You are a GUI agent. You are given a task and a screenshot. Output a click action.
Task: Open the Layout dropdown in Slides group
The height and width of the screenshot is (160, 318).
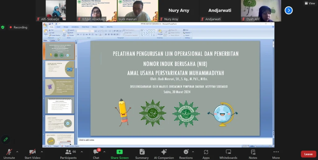coord(71,30)
